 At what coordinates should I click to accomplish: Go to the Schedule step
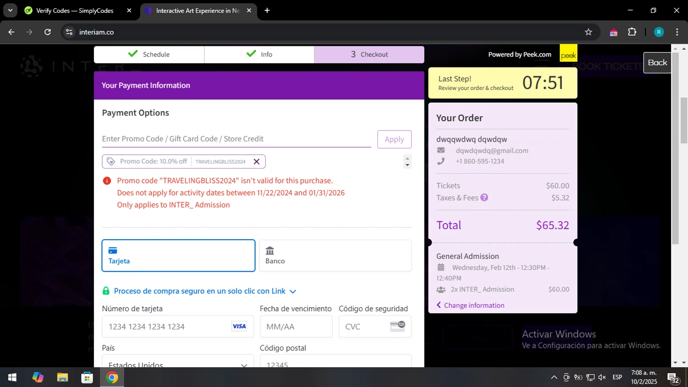149,54
